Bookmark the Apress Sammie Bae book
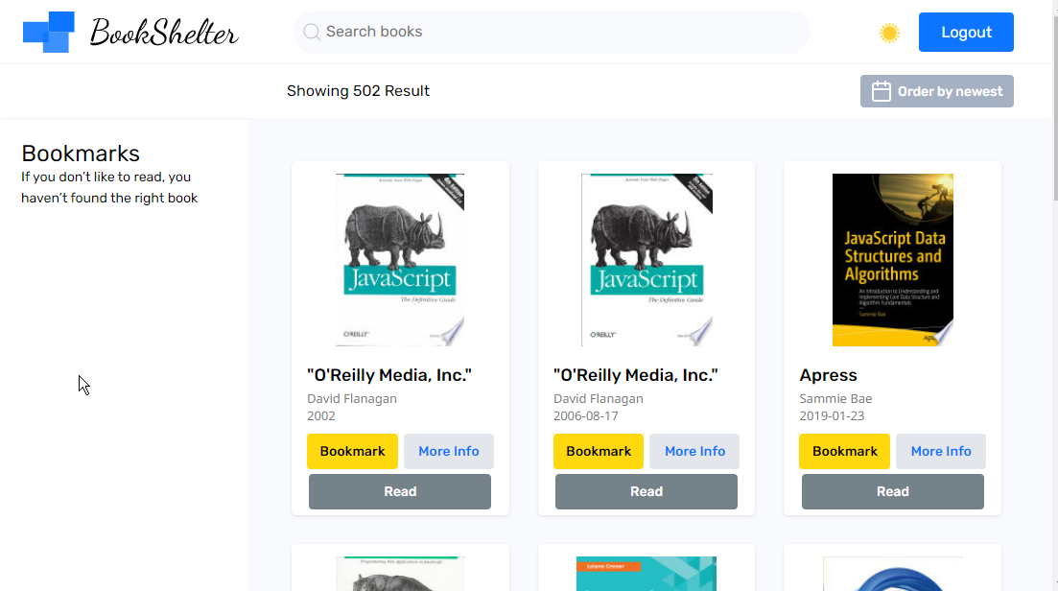This screenshot has width=1058, height=591. pyautogui.click(x=844, y=451)
